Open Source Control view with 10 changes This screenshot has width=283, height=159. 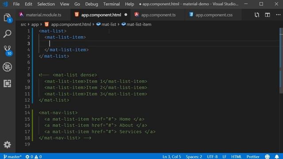[8, 50]
